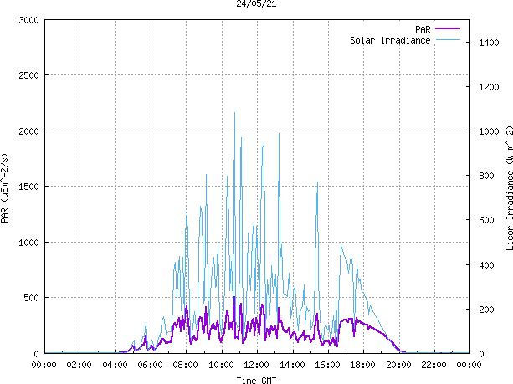Click the 04:00 time tick label

click(x=115, y=365)
